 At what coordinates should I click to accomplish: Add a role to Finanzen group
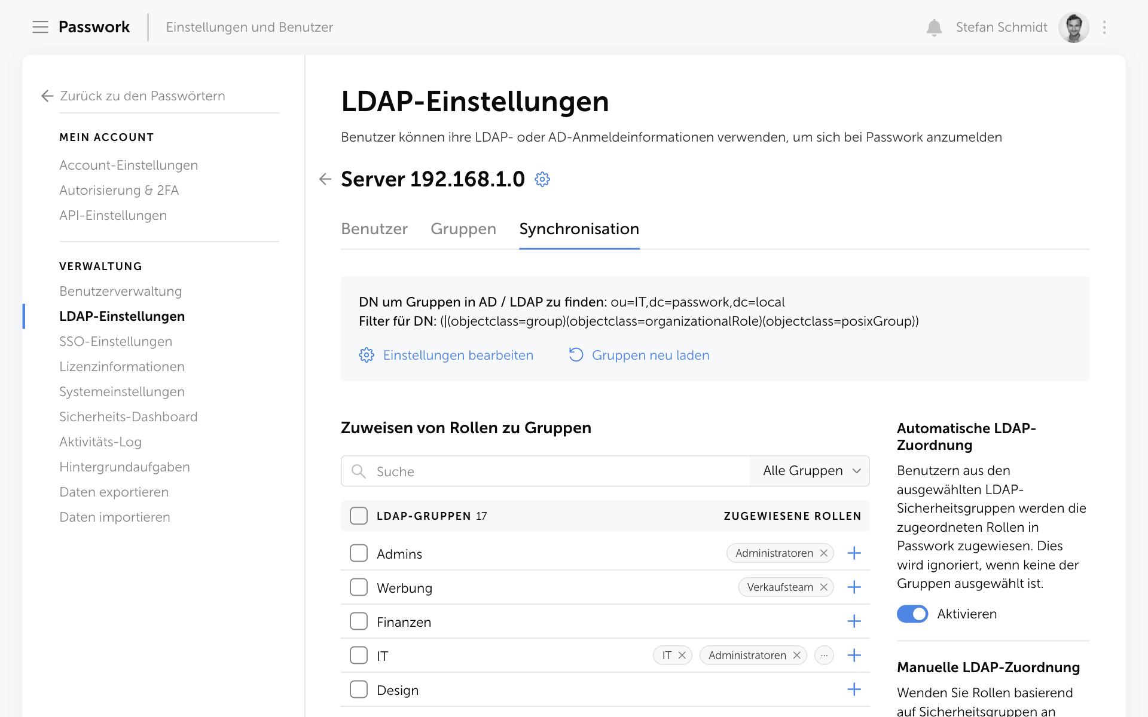click(854, 621)
